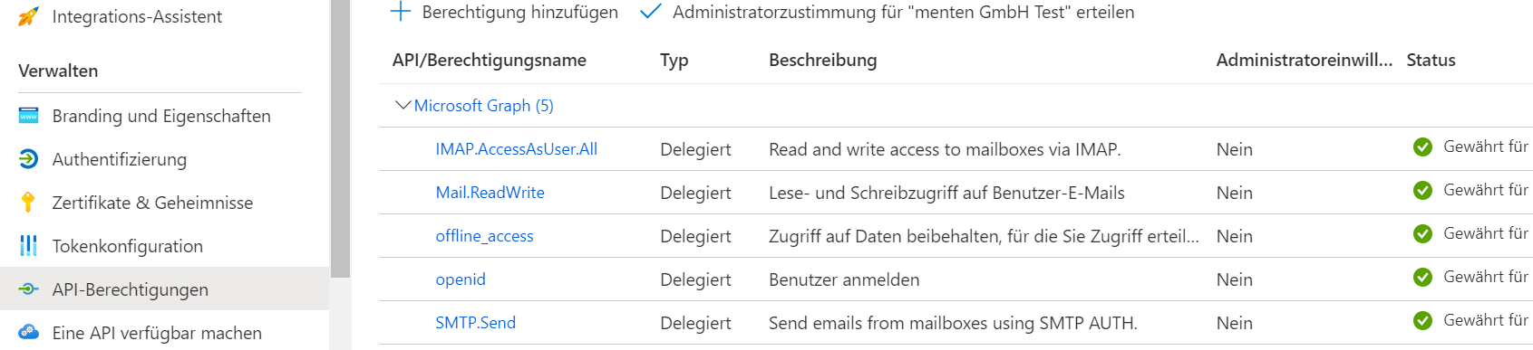Image resolution: width=1533 pixels, height=350 pixels.
Task: Click the Tokenkonfiguration bars icon
Action: [x=28, y=246]
